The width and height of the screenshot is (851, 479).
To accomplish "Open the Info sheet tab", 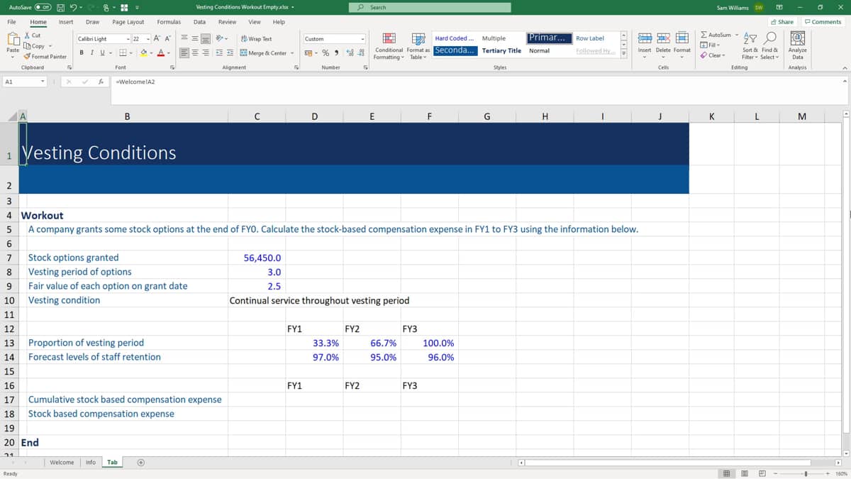I will 91,462.
